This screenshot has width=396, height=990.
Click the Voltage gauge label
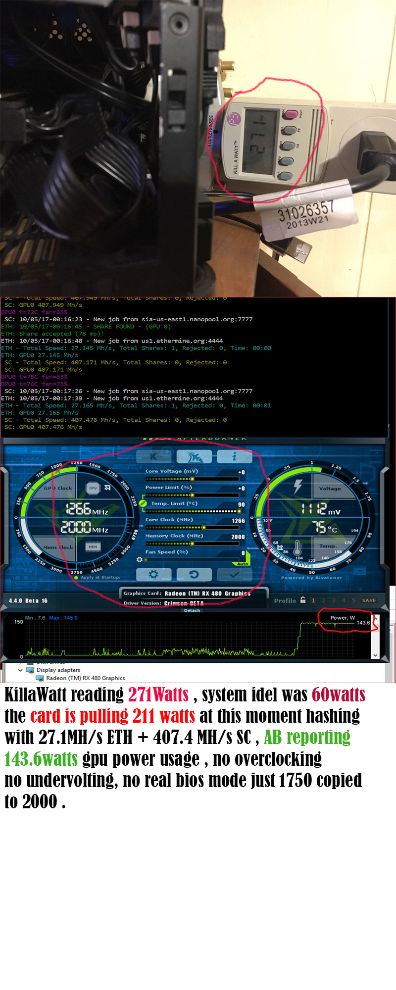click(330, 489)
